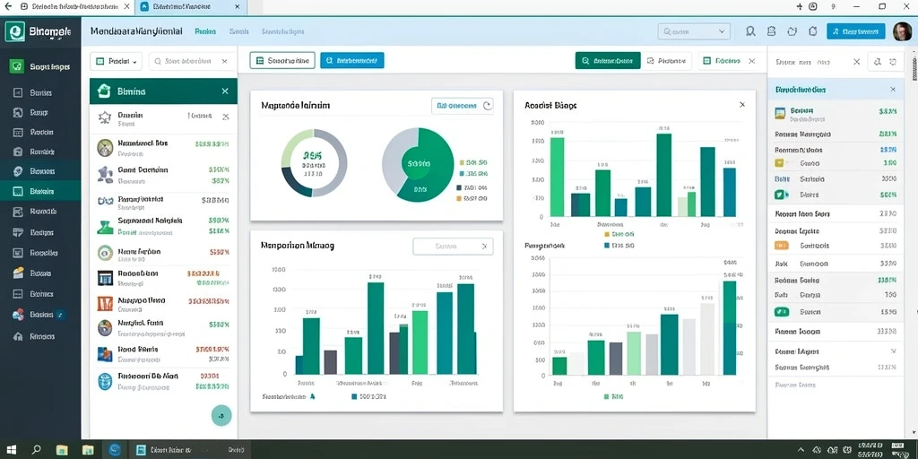Open the Windows Start menu
This screenshot has width=918, height=459.
[x=12, y=450]
